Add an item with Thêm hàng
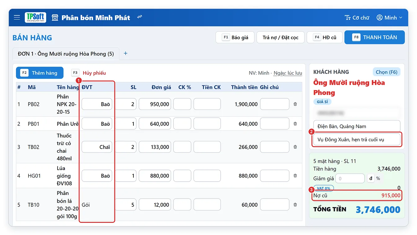 click(x=40, y=73)
